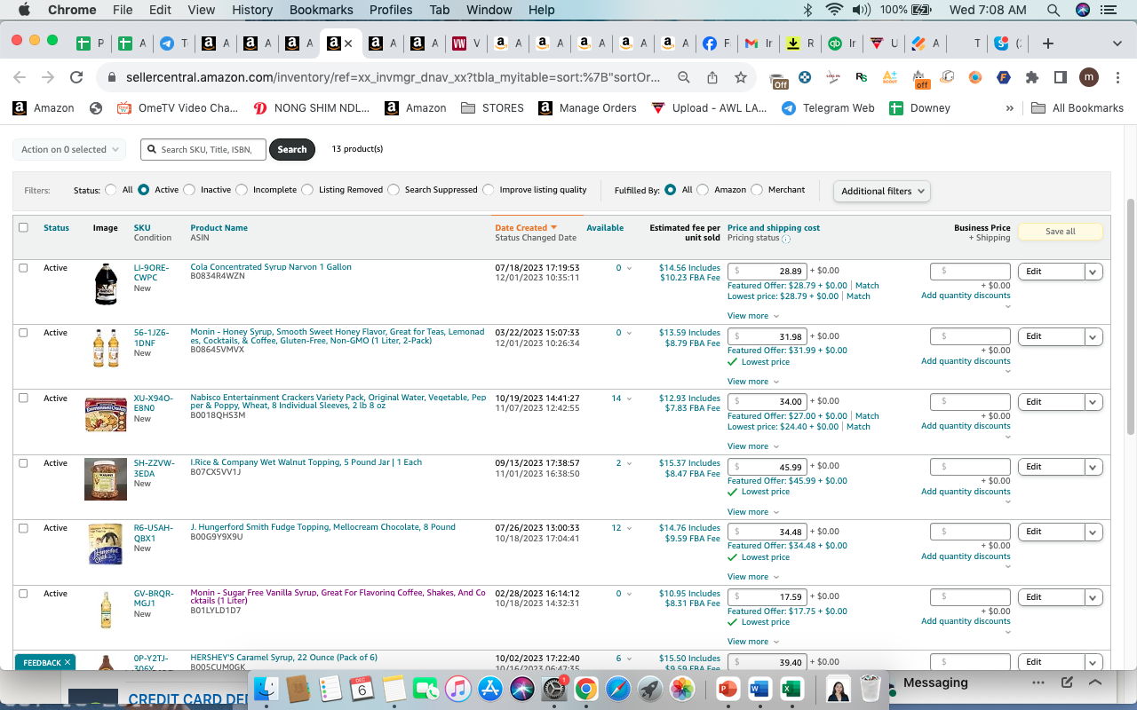
Task: Open the Window menu in menu bar
Action: 489,10
